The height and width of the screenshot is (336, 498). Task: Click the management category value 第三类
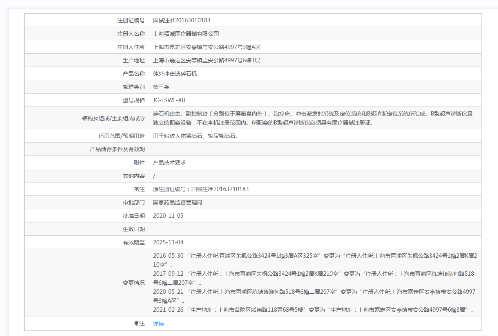click(x=161, y=87)
